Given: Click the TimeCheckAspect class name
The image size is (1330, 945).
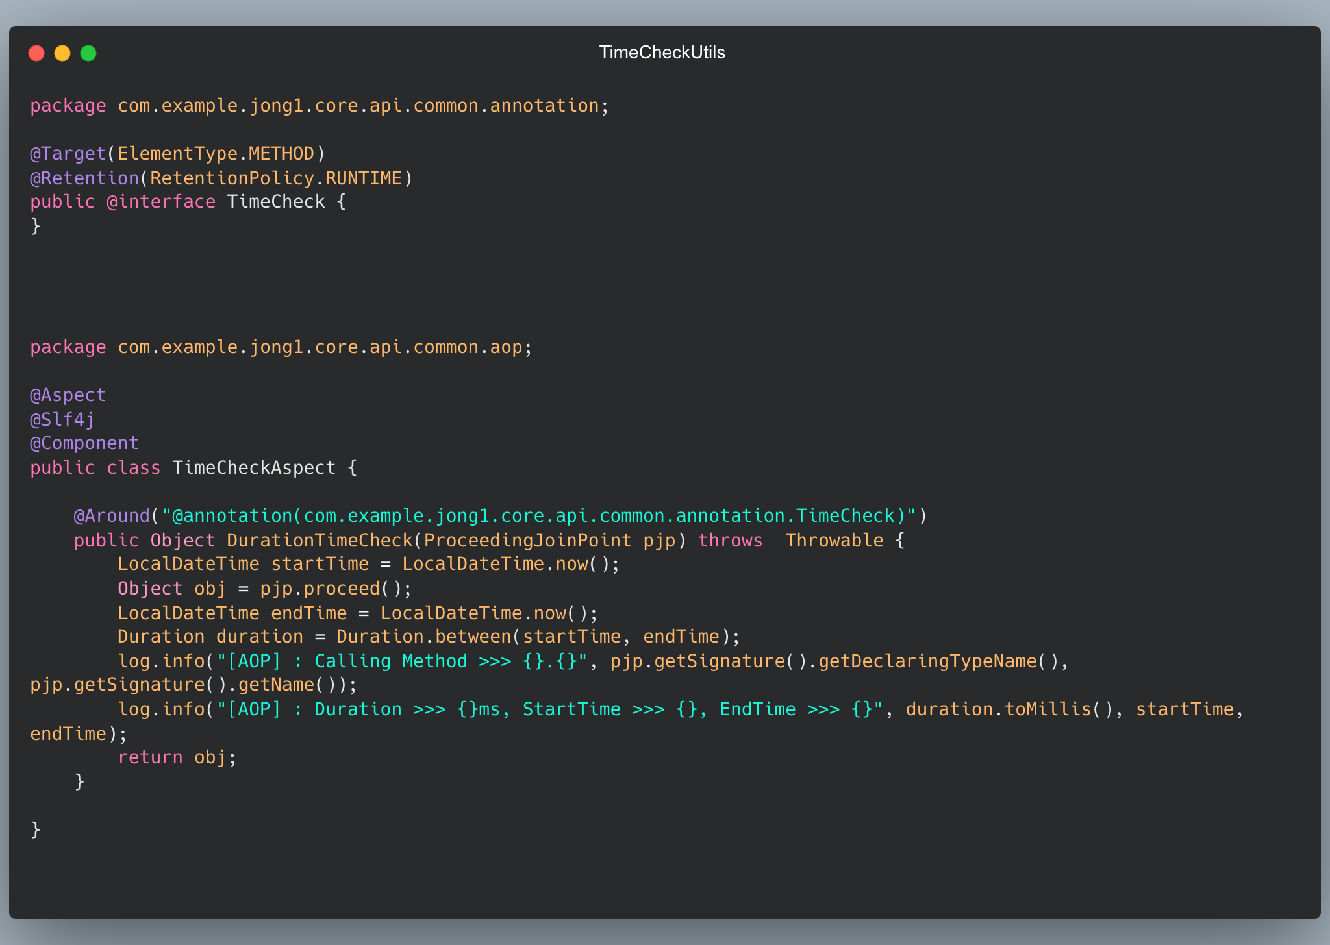Looking at the screenshot, I should tap(254, 468).
